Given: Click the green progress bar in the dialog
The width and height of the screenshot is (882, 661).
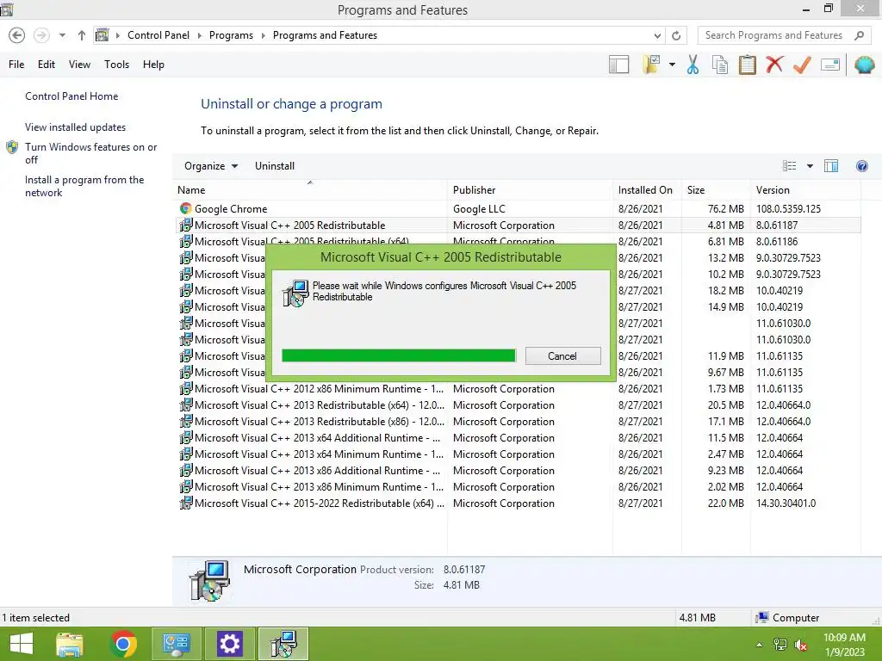Looking at the screenshot, I should [x=399, y=355].
